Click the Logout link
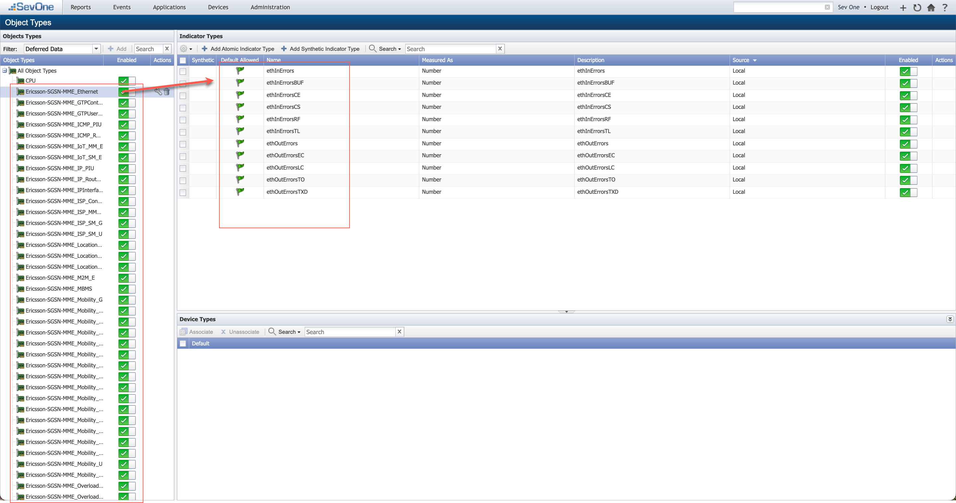 pos(879,7)
